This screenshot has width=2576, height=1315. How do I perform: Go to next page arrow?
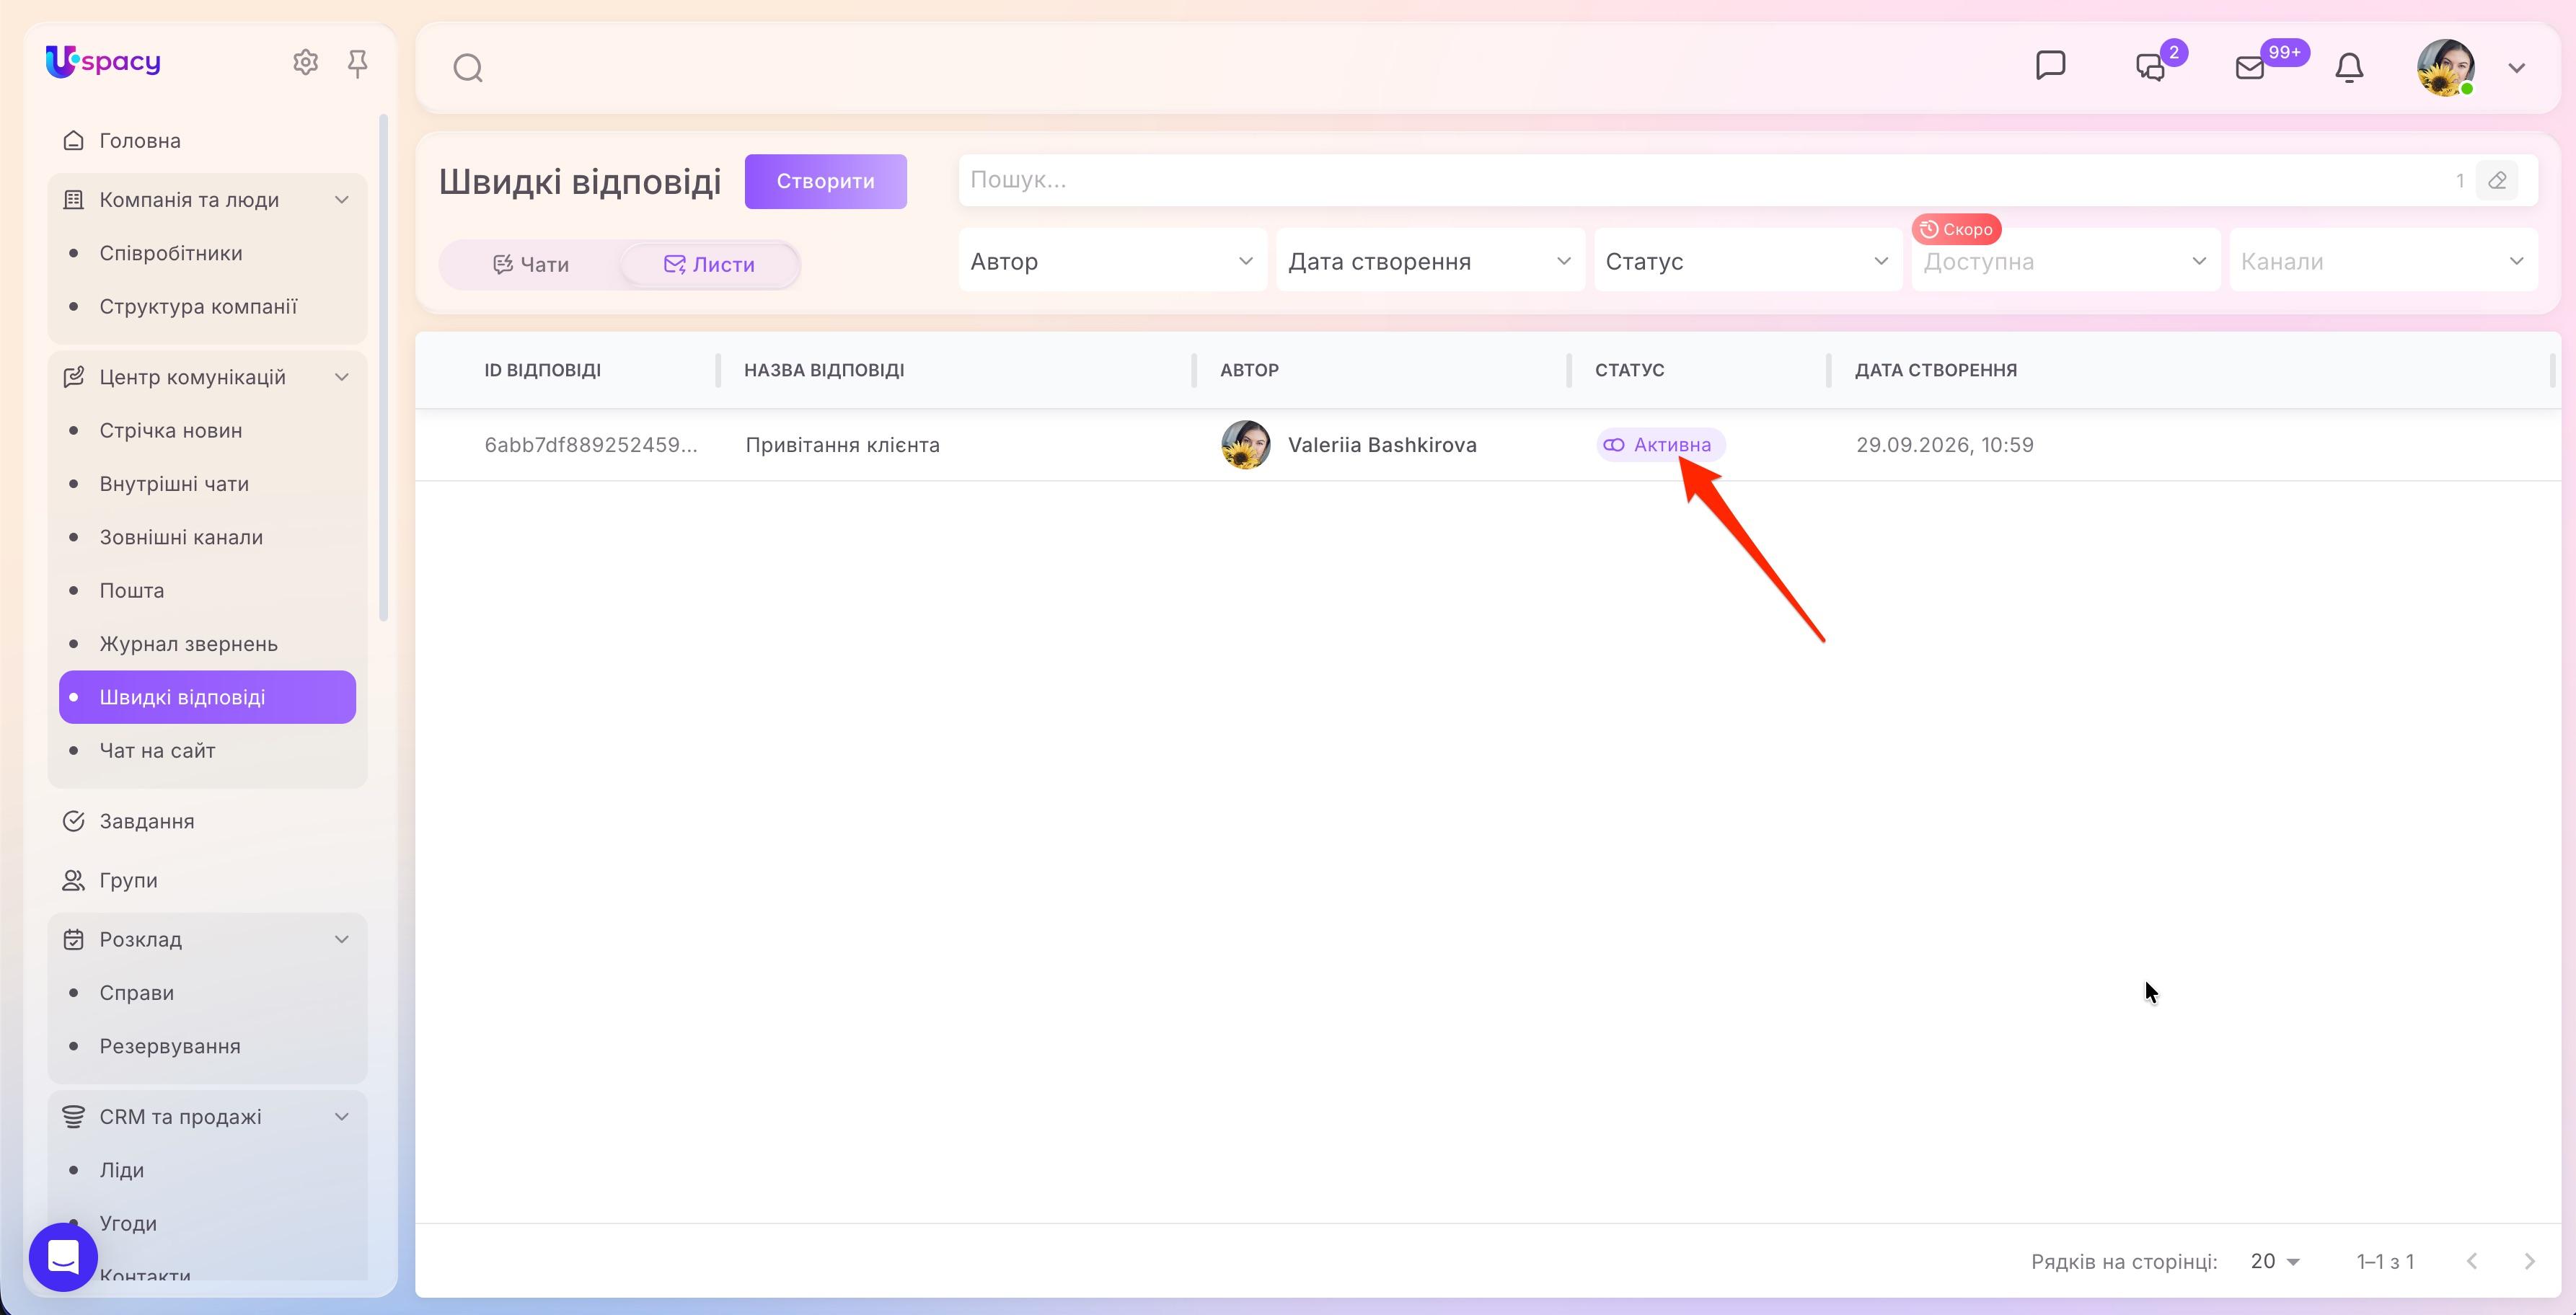[x=2529, y=1262]
